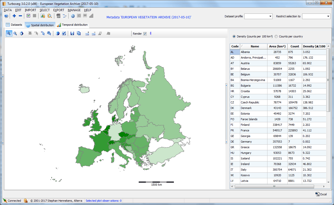Select Density (counts per 100 km²) radio button
334x205 pixels.
(234, 36)
